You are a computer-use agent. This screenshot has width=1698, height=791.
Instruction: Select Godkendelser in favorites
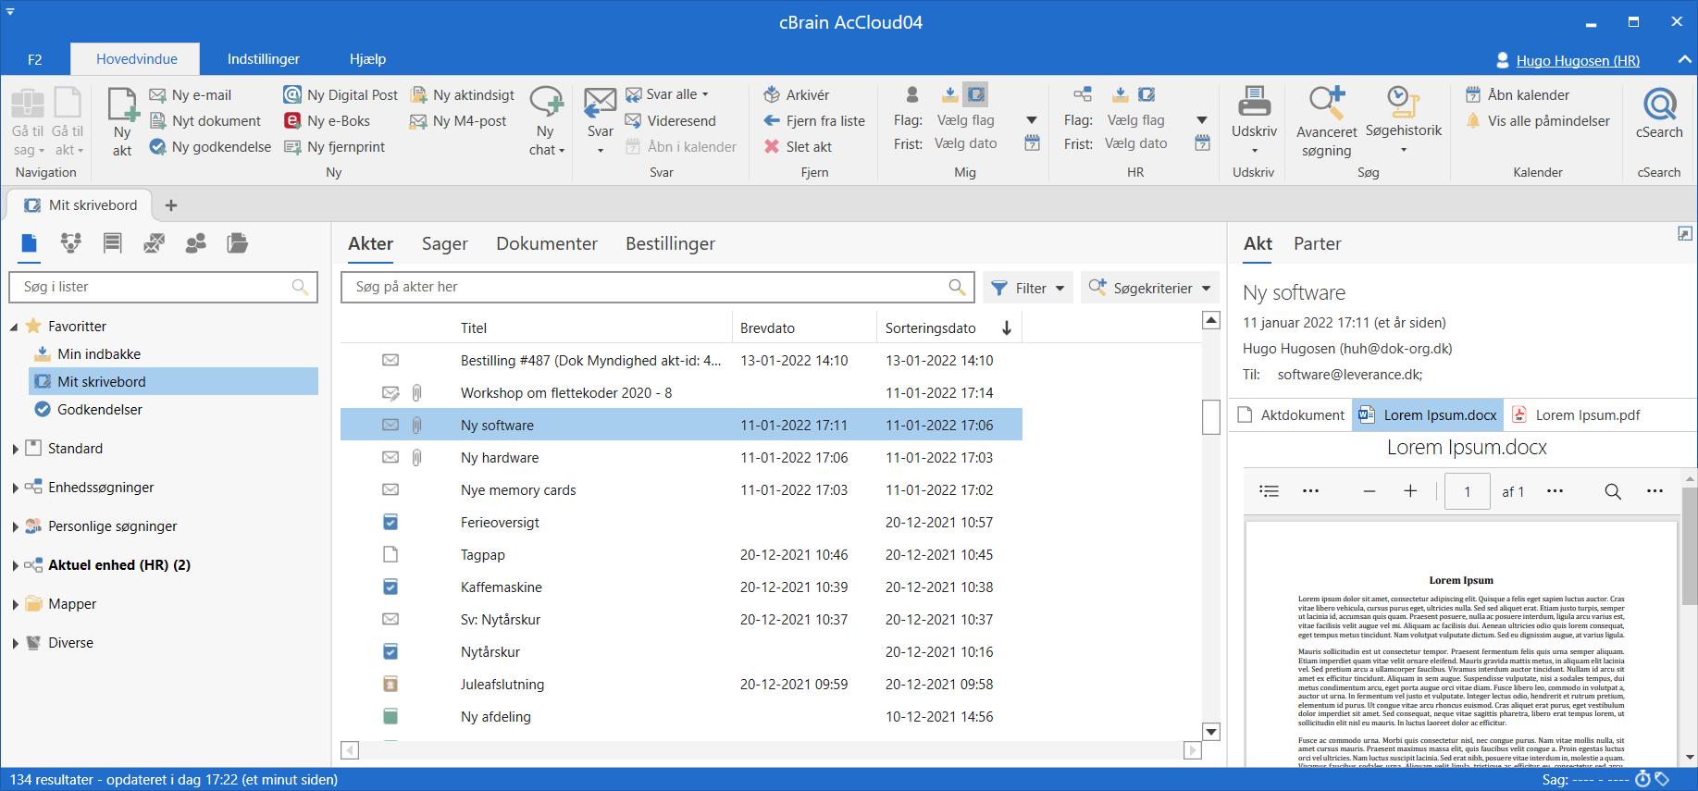tap(100, 410)
